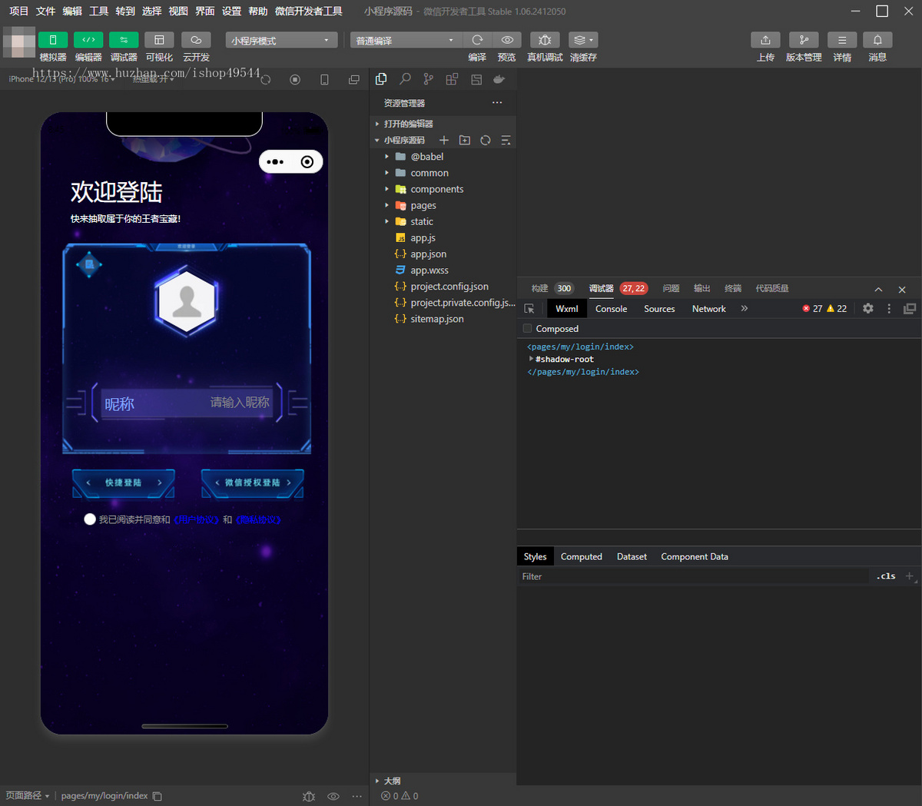Image resolution: width=922 pixels, height=806 pixels.
Task: Open version management (版本管理)
Action: (x=804, y=40)
